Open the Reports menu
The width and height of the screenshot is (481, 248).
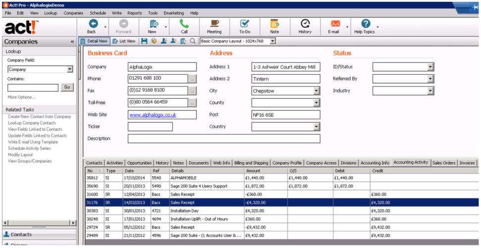click(135, 13)
